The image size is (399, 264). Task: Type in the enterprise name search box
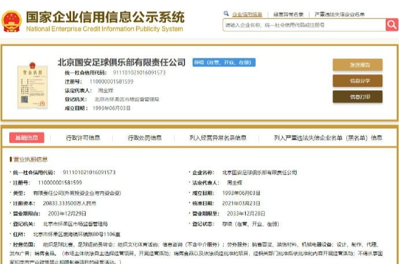click(x=304, y=25)
